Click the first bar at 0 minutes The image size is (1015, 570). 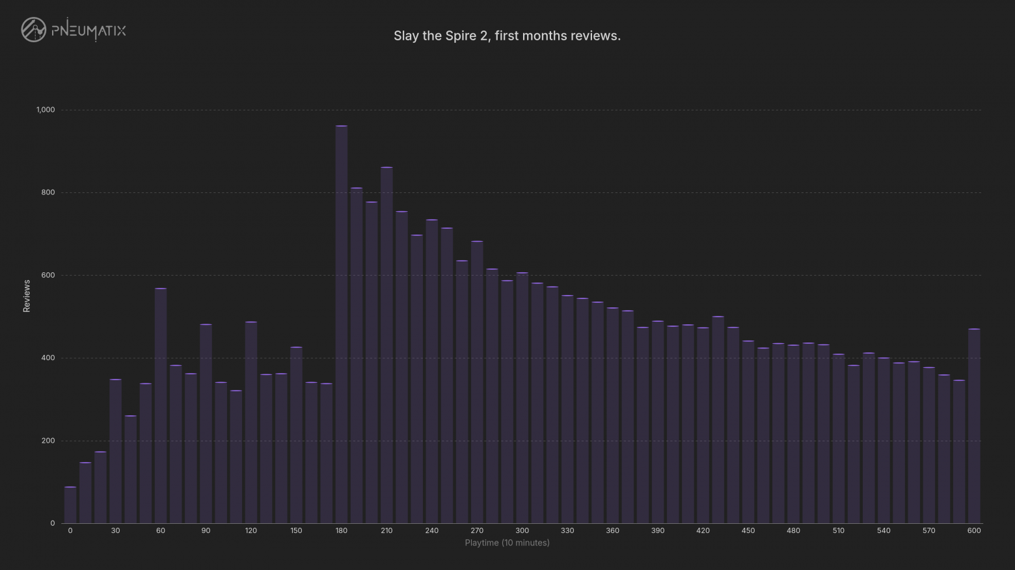click(70, 505)
